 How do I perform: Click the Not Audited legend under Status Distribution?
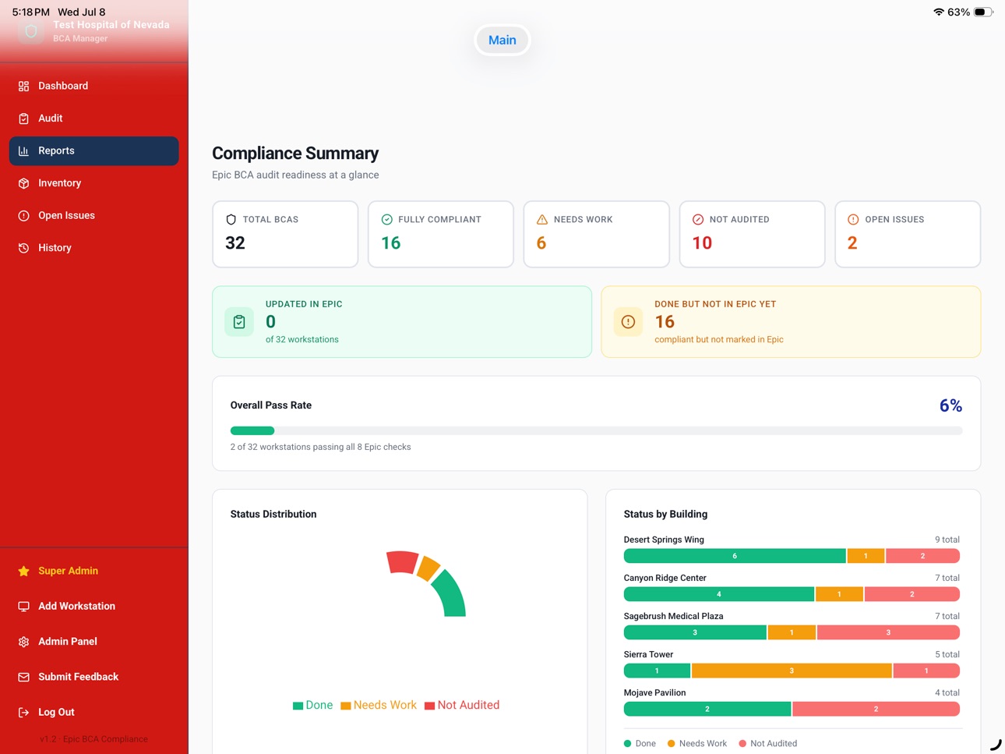click(x=462, y=705)
